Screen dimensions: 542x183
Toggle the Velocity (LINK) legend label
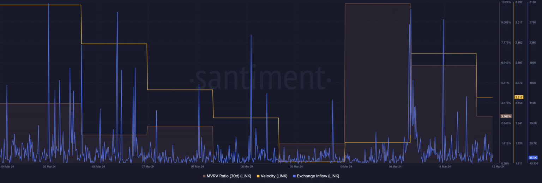pyautogui.click(x=274, y=176)
